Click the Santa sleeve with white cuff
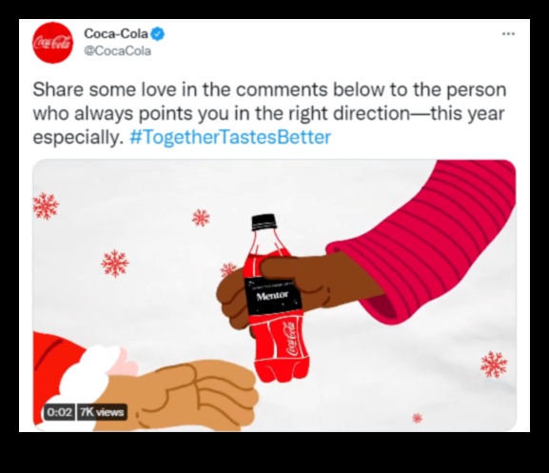This screenshot has width=549, height=473. tap(77, 380)
